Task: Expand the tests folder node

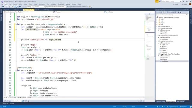Action: tap(157, 25)
